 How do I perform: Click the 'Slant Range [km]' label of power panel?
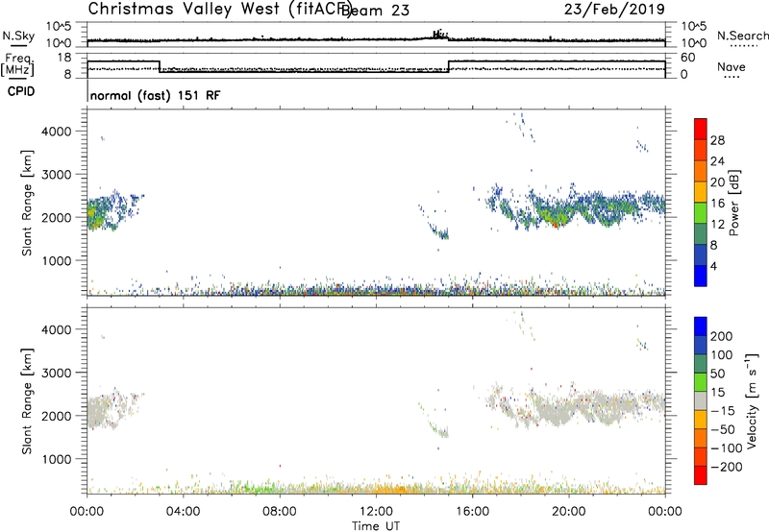tap(27, 203)
